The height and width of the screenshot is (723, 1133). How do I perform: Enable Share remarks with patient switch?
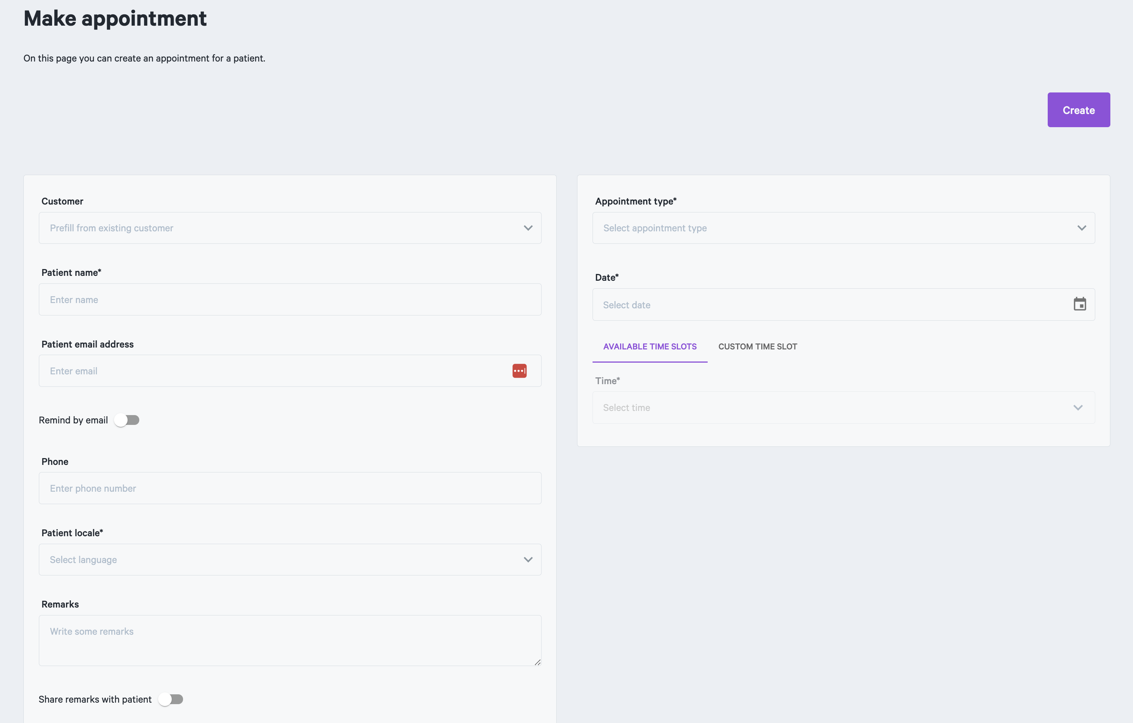click(x=170, y=699)
